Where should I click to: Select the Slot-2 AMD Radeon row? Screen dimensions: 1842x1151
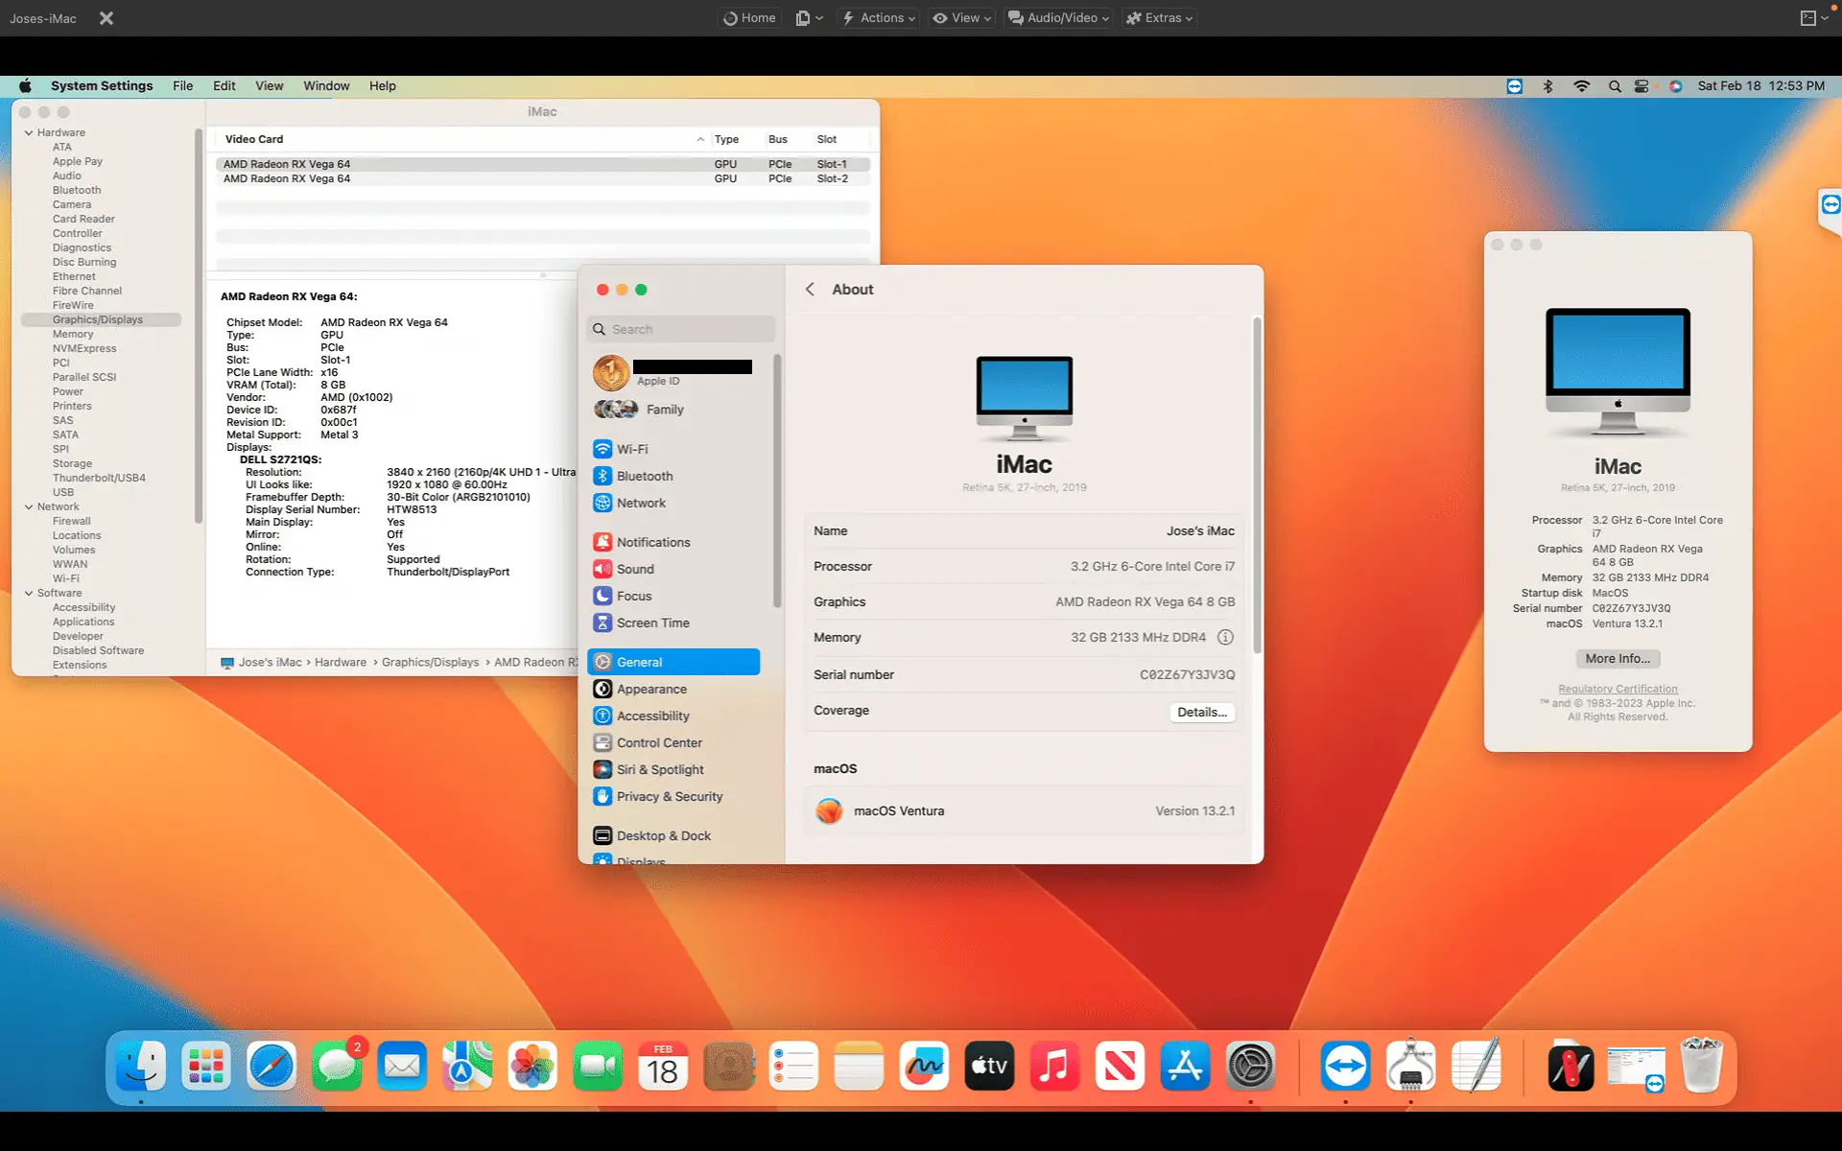tap(542, 178)
